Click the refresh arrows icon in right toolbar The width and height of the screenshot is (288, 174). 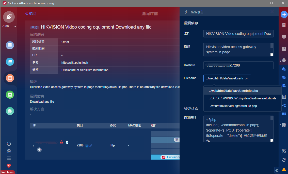click(x=284, y=160)
